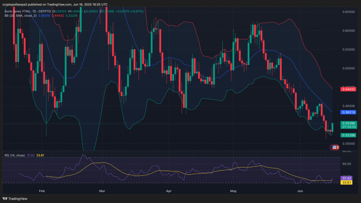Click the Jun label on time axis
Screen dimensions: 361x203
300,191
